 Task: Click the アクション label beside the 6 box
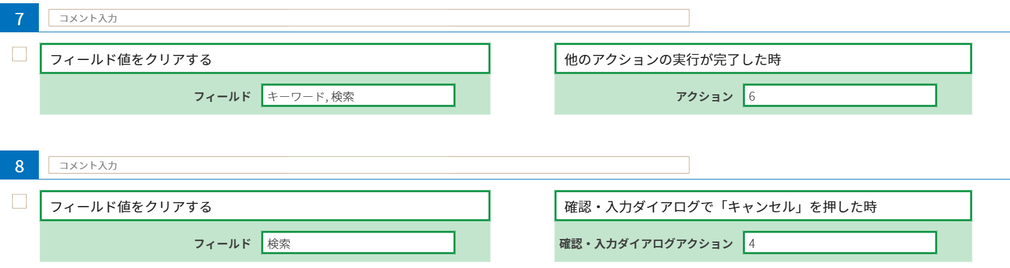pos(704,96)
